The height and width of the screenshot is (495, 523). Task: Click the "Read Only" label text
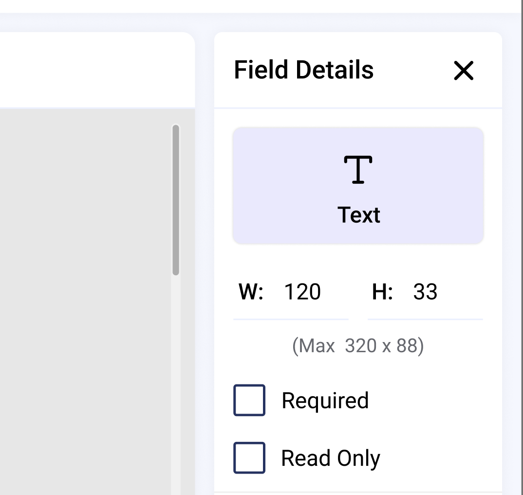click(x=331, y=458)
